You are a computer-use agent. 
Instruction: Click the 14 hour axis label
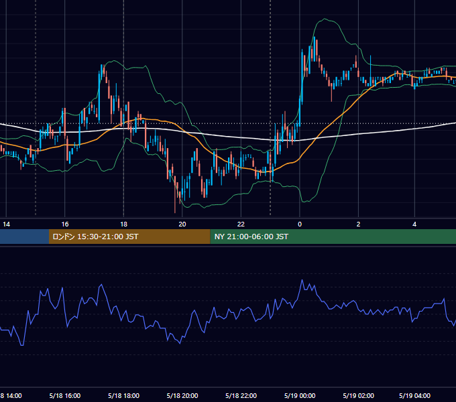coord(7,224)
